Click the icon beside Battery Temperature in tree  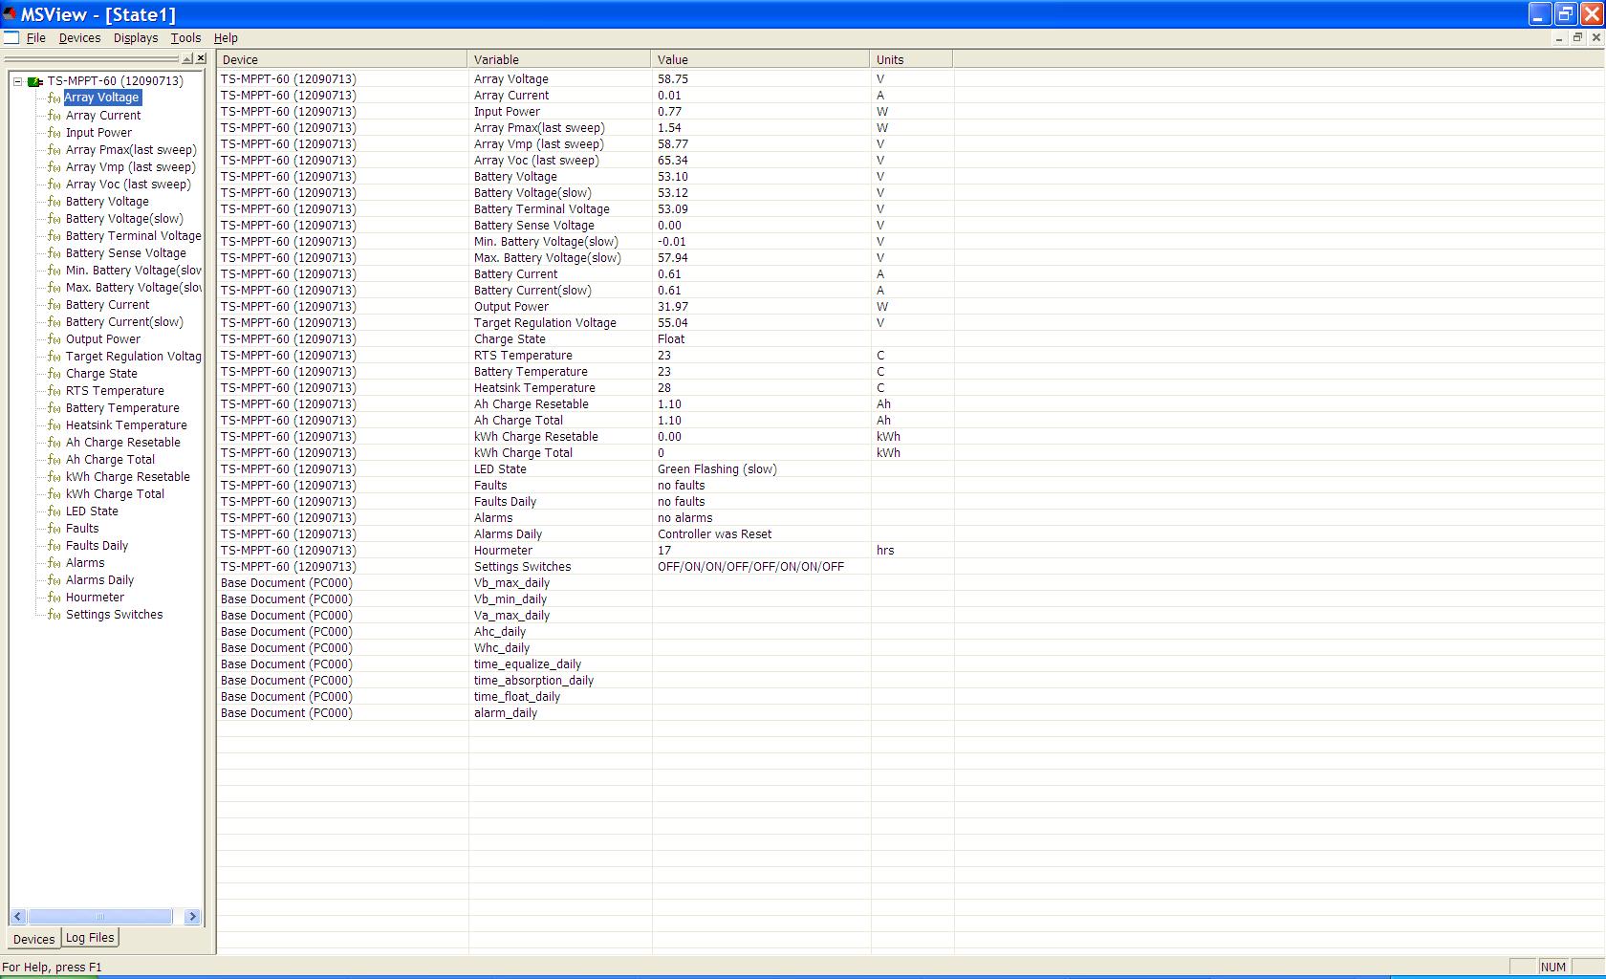(54, 408)
